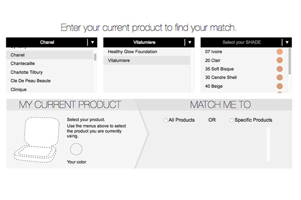Pick the 35 Soft Bisque swatch
The height and width of the screenshot is (200, 301).
(x=280, y=69)
